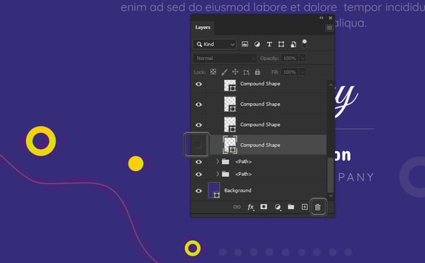This screenshot has width=425, height=263.
Task: Open the Normal blend mode dropdown
Action: [x=225, y=58]
